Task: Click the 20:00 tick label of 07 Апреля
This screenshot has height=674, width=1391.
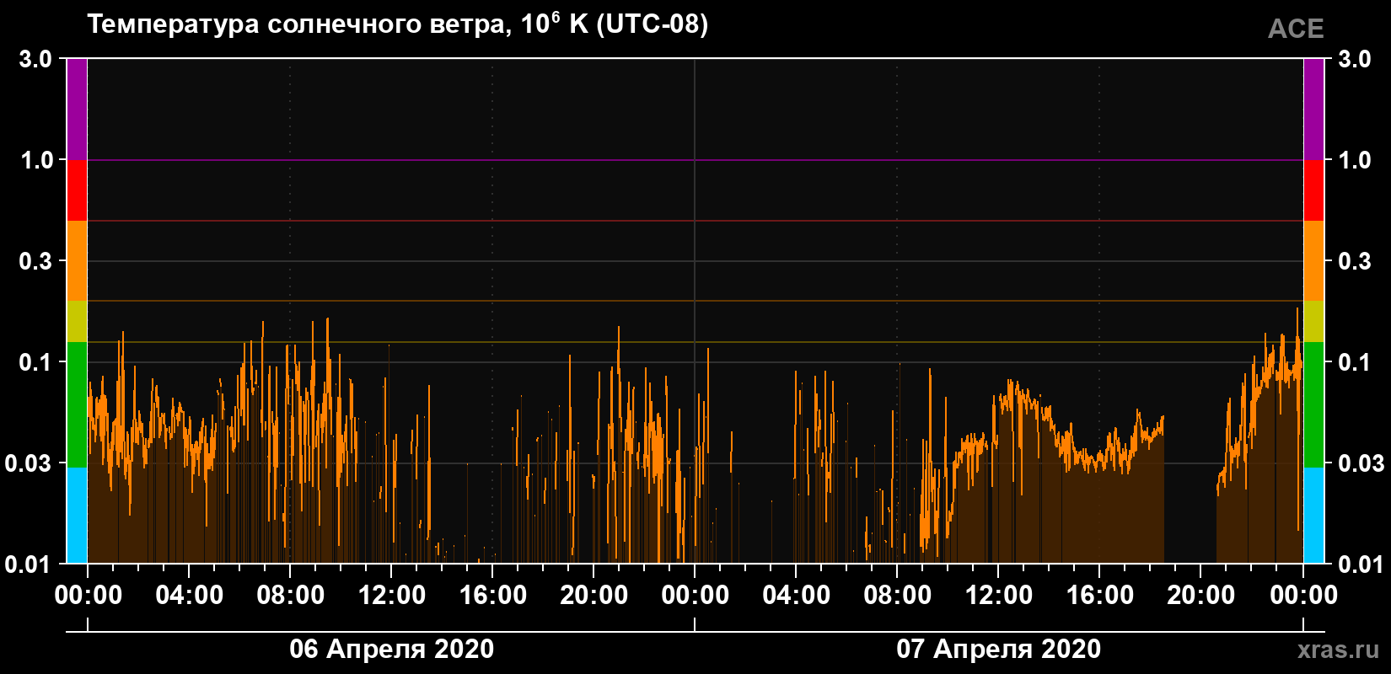Action: tap(1201, 596)
